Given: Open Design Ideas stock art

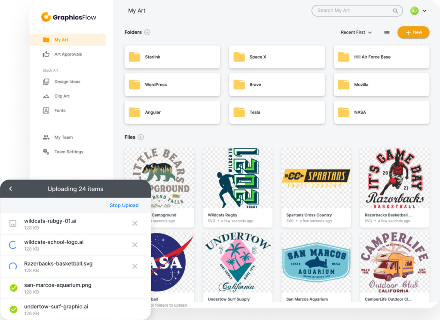Looking at the screenshot, I should pyautogui.click(x=67, y=82).
